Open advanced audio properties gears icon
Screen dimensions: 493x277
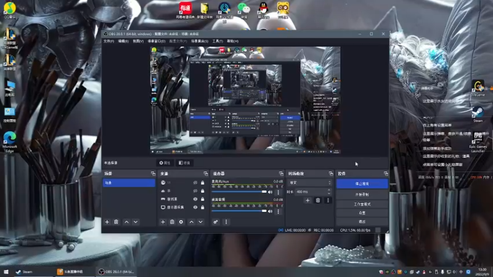click(x=216, y=222)
